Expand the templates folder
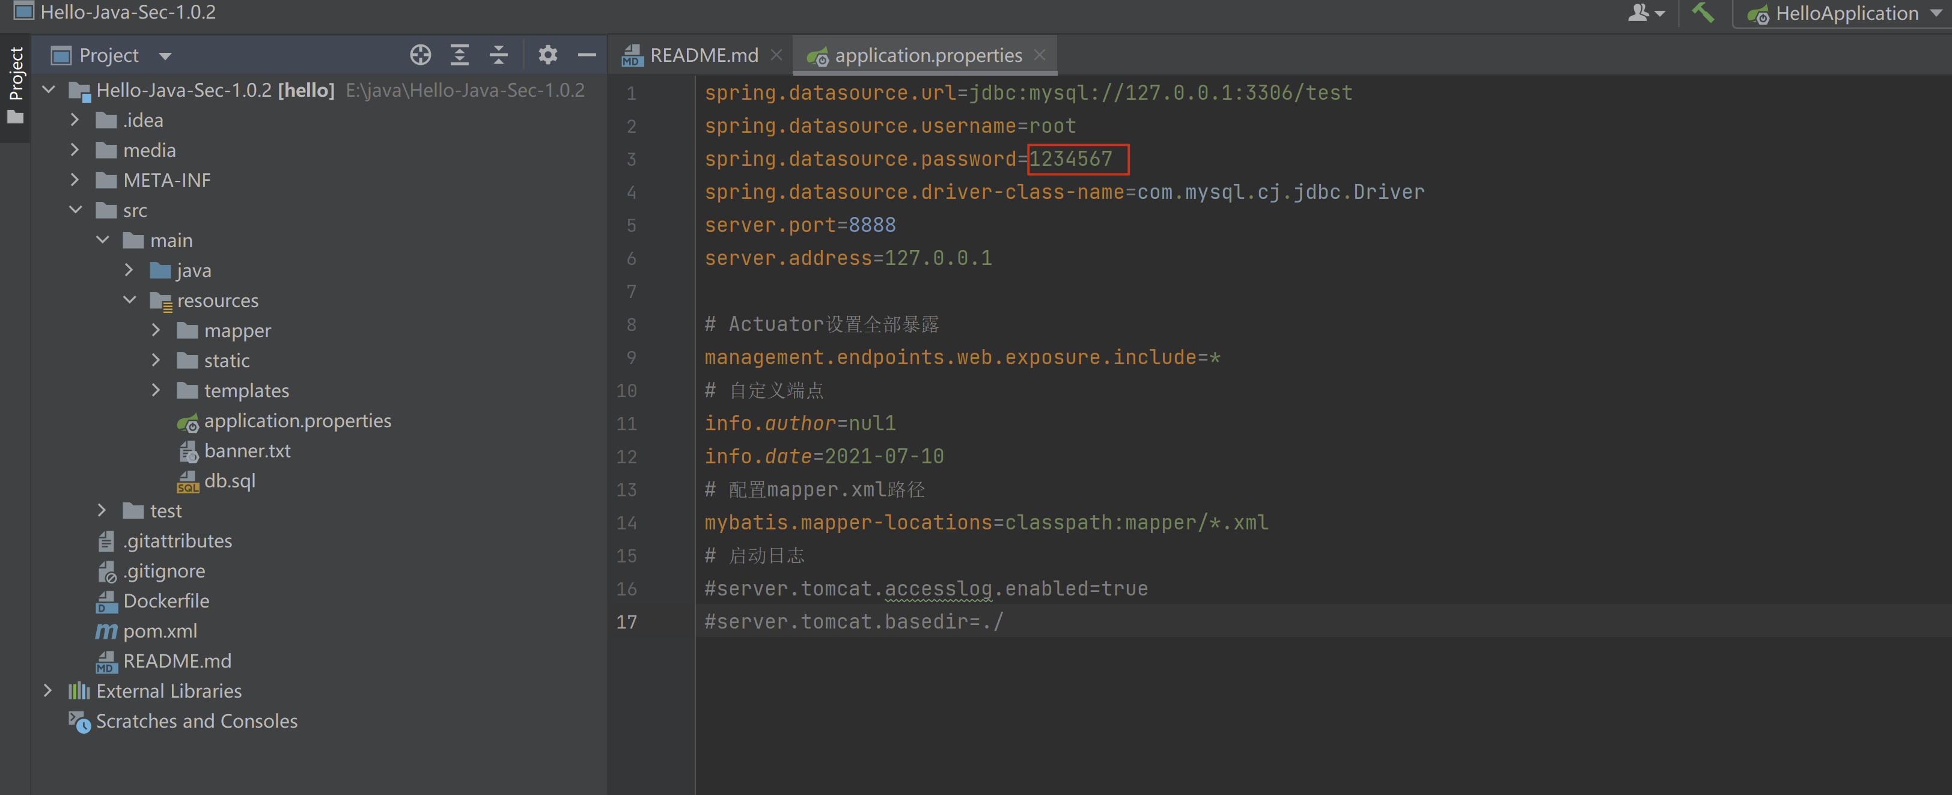The image size is (1952, 795). [x=156, y=391]
